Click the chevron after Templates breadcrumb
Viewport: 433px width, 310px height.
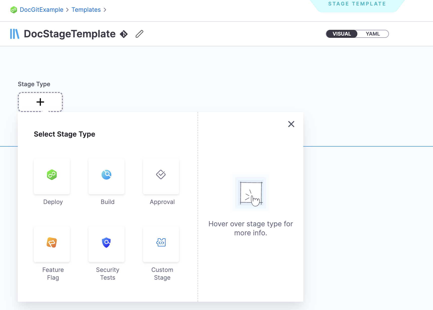(x=105, y=10)
